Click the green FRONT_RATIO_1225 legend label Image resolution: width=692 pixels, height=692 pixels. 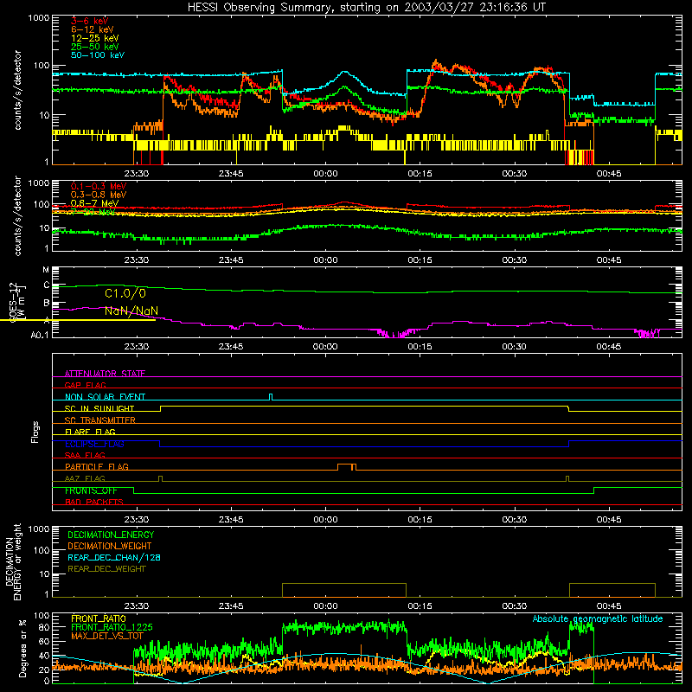point(112,627)
